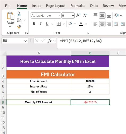The width and height of the screenshot is (126, 134).
Task: Expand fill color dropdown arrow
Action: [x=75, y=24]
